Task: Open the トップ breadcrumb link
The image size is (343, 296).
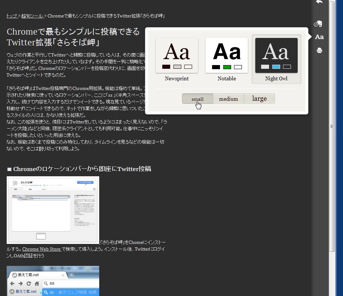Action: [12, 16]
